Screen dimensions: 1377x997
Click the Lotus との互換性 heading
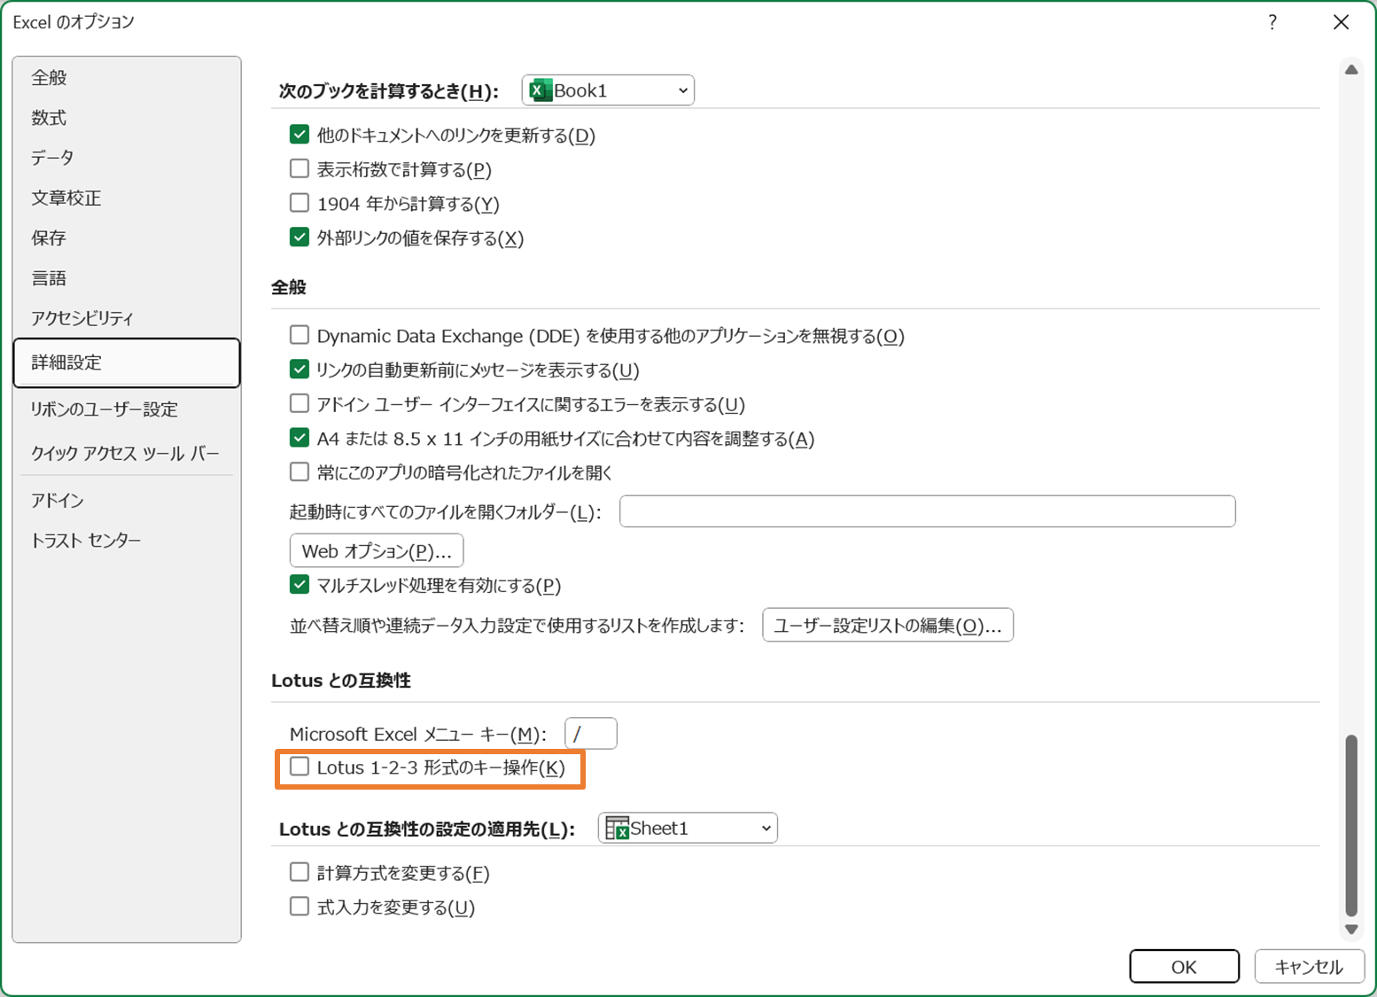click(x=341, y=681)
